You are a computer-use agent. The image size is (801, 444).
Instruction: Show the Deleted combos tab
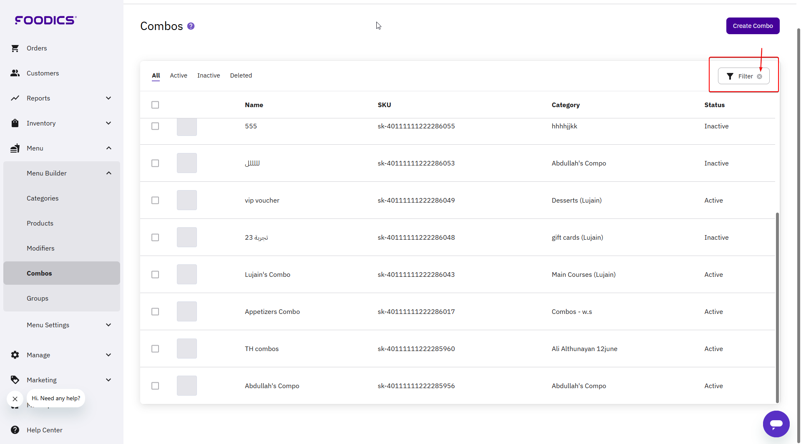pyautogui.click(x=241, y=75)
